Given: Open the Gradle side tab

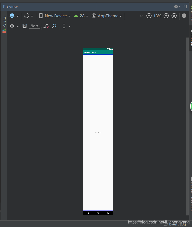Looking at the screenshot, I should point(191,13).
